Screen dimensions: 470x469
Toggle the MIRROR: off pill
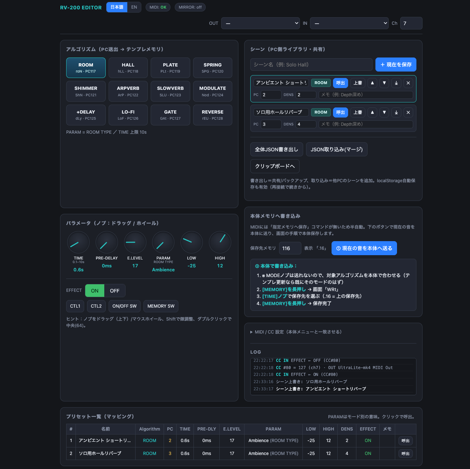190,7
